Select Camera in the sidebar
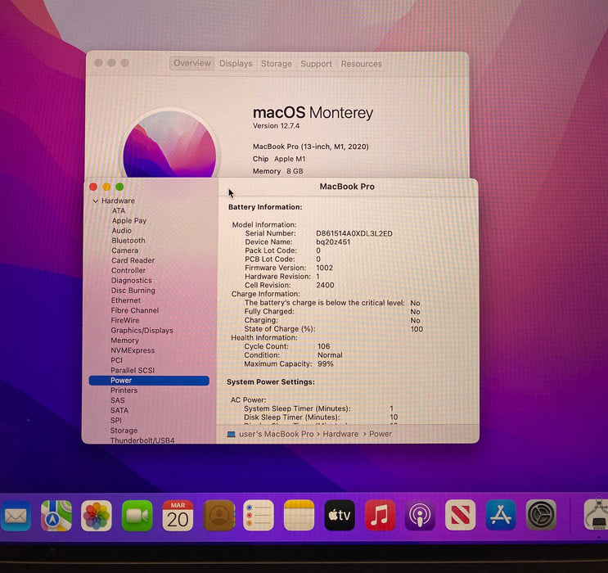Viewport: 608px width, 573px height. pos(125,250)
